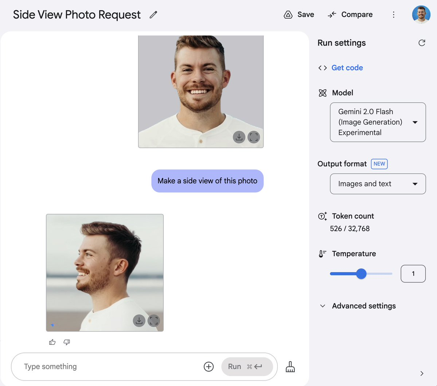Open the Gemini 2.0 Flash model dropdown

pyautogui.click(x=378, y=122)
